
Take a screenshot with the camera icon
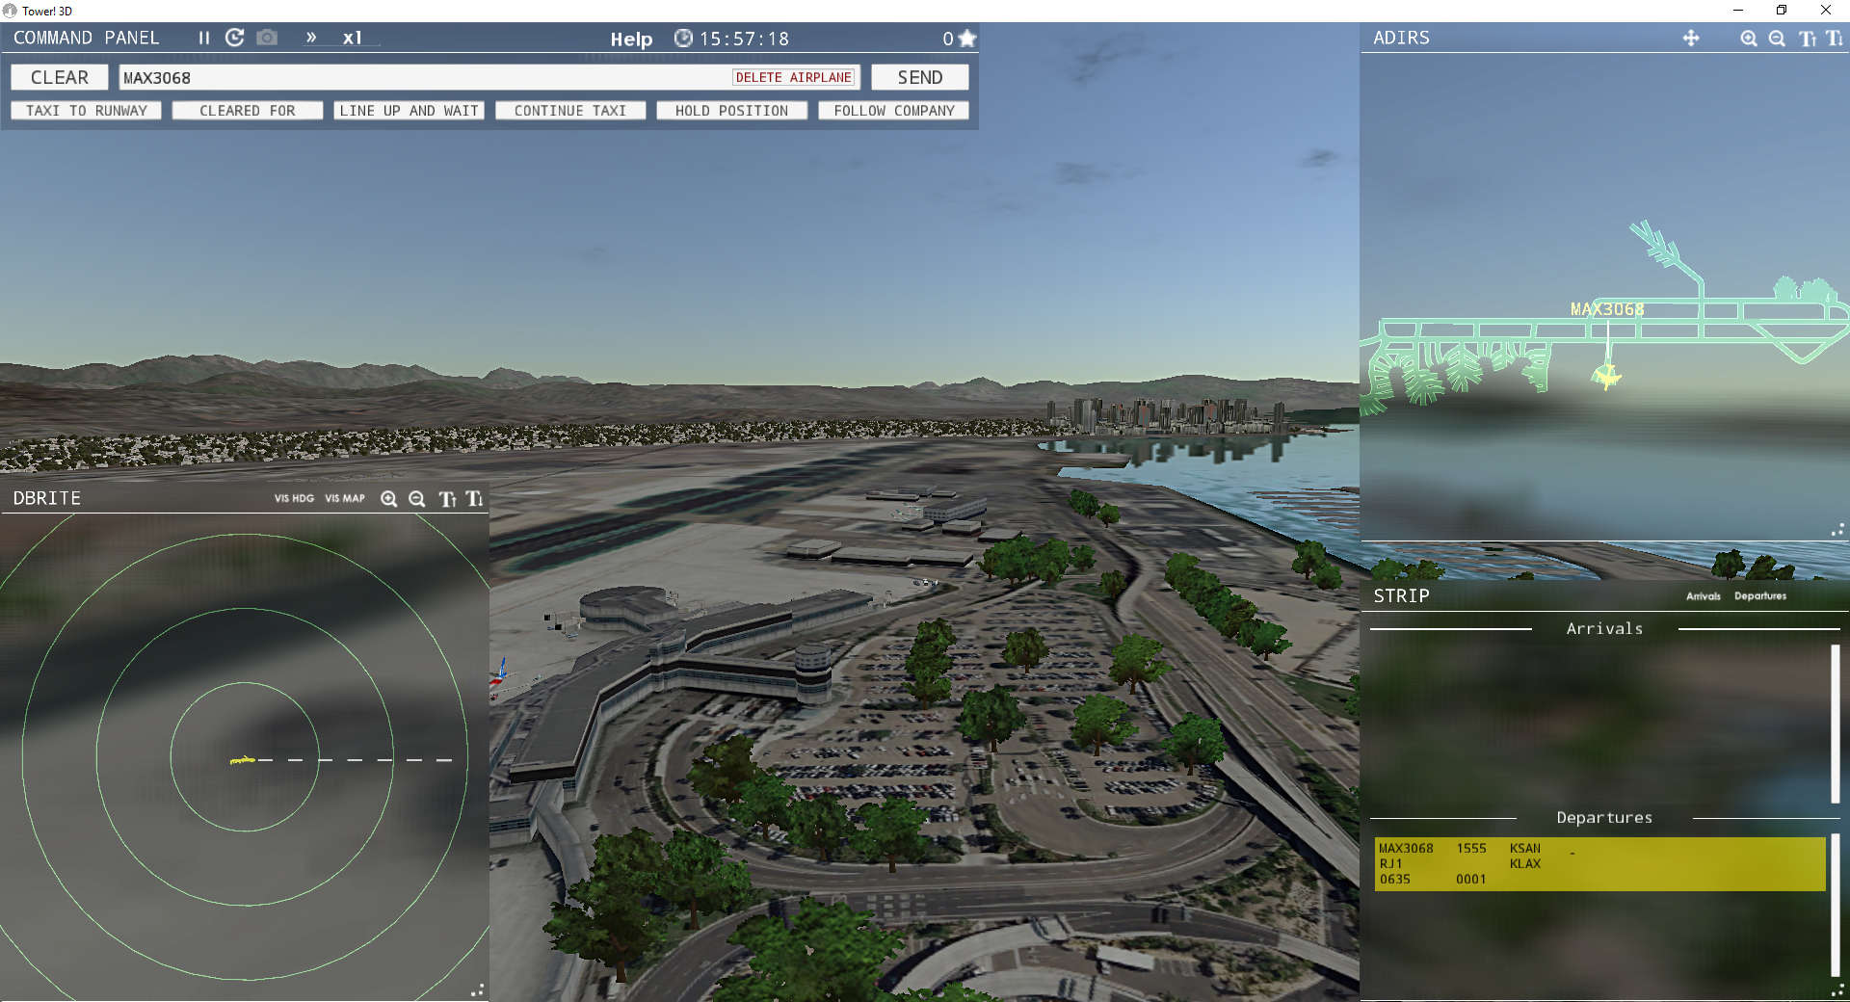click(x=267, y=39)
